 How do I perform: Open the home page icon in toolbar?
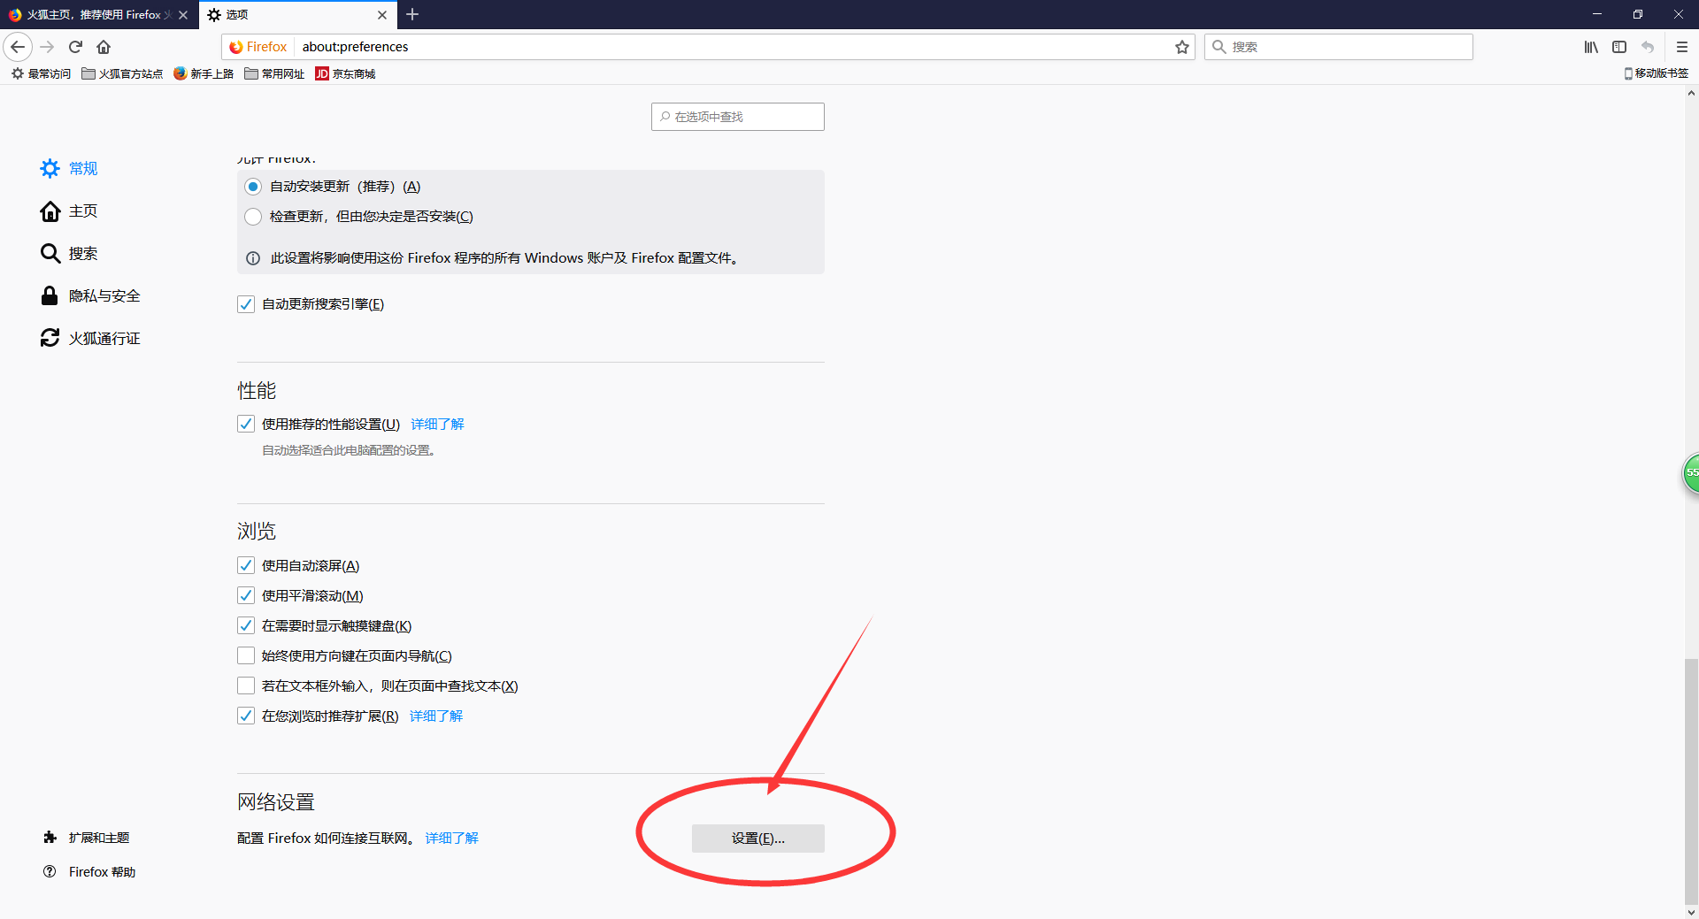tap(104, 47)
